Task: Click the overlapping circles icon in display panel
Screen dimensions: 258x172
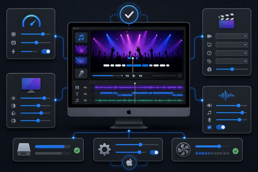Action: (x=13, y=121)
